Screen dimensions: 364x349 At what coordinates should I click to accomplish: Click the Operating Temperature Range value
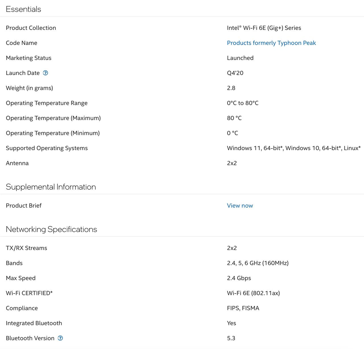click(x=243, y=103)
